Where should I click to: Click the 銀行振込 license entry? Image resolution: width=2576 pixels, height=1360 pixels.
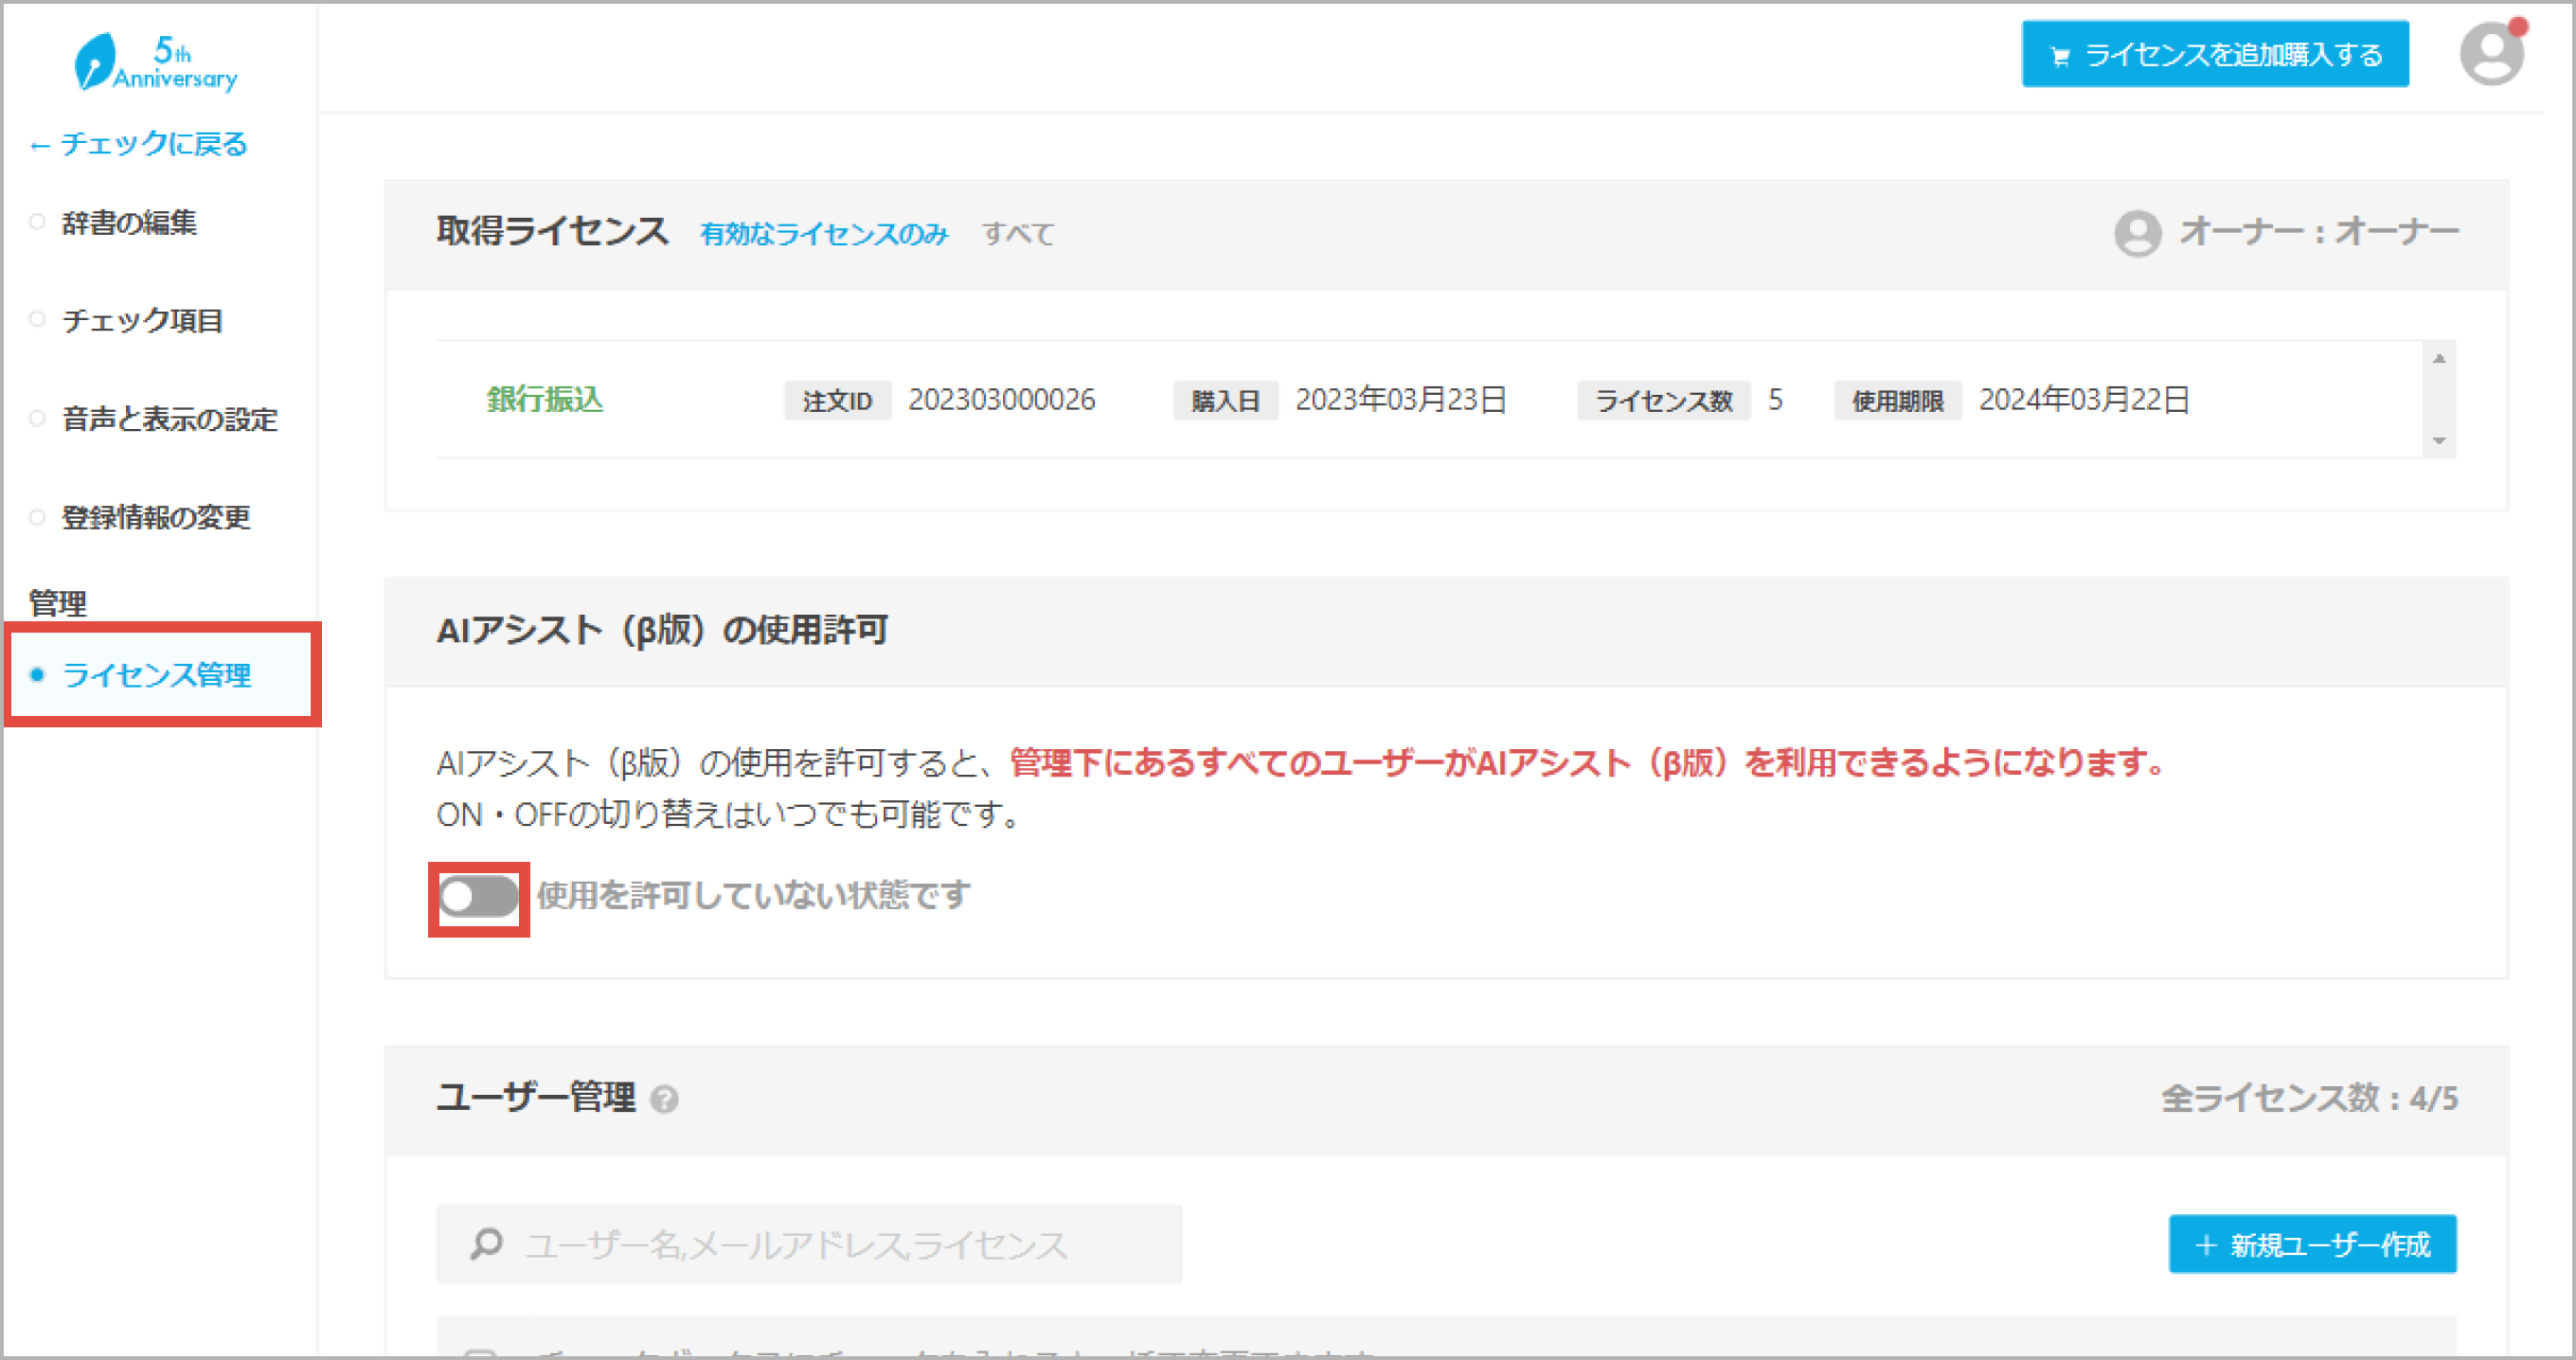coord(545,399)
